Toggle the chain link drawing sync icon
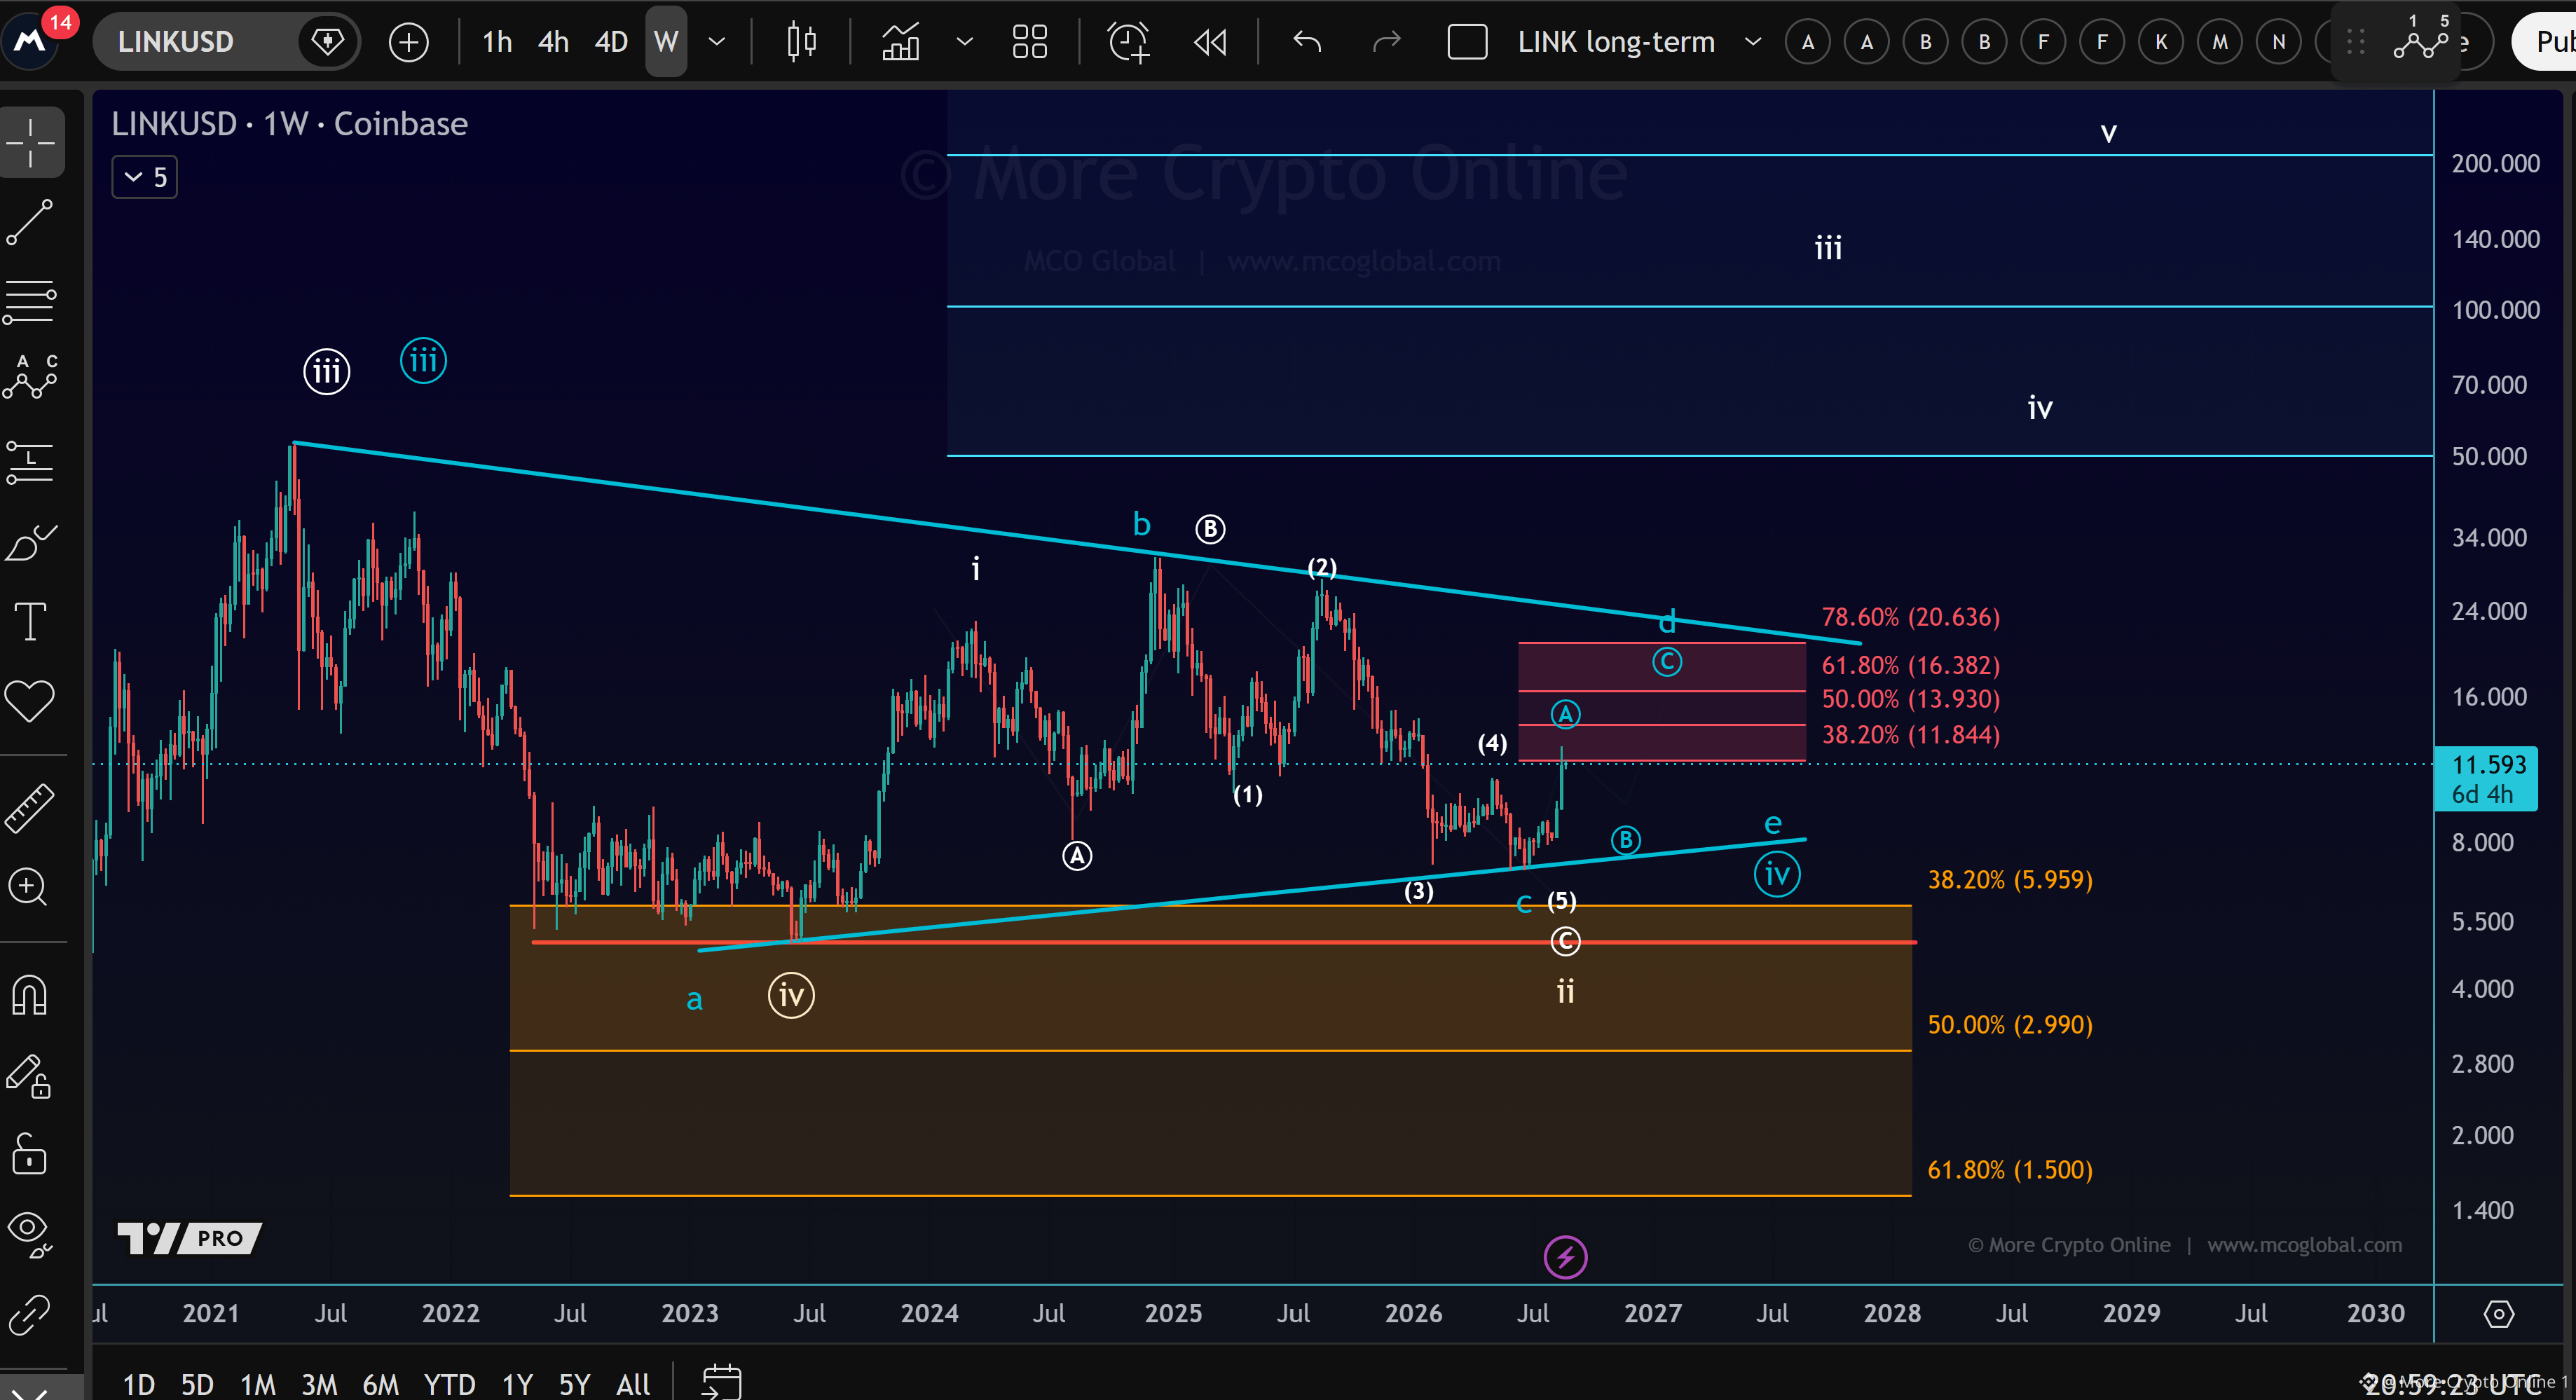 click(x=31, y=1315)
